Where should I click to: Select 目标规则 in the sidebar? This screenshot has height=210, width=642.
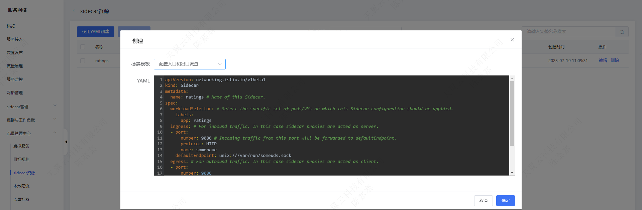click(21, 160)
